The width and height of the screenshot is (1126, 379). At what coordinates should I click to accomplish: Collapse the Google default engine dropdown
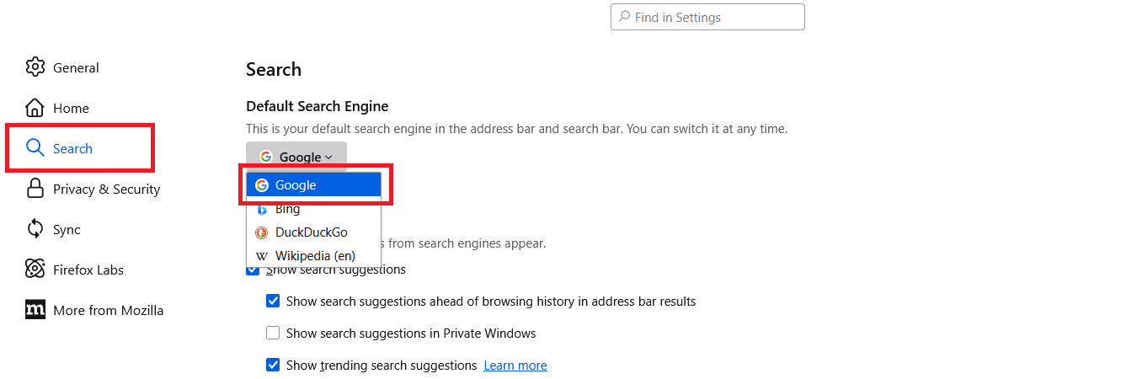point(296,157)
